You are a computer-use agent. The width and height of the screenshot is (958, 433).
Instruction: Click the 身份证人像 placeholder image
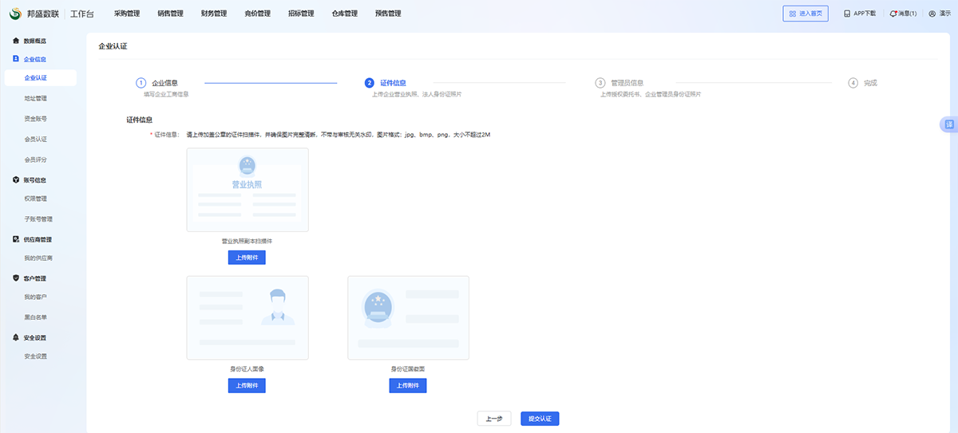247,317
